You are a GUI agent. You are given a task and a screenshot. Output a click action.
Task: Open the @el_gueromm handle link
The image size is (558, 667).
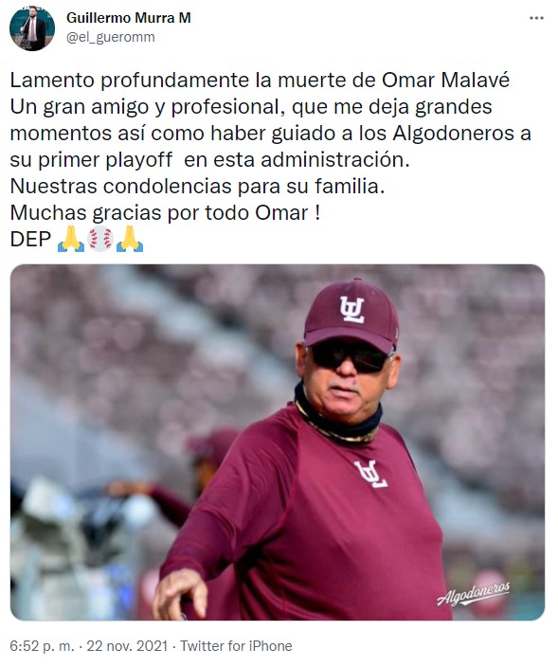111,37
